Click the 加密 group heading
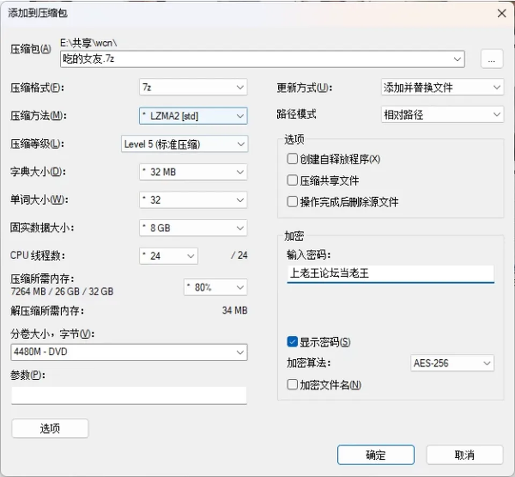 point(294,236)
